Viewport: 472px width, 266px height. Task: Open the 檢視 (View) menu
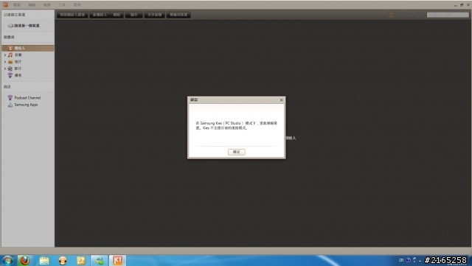tap(47, 5)
